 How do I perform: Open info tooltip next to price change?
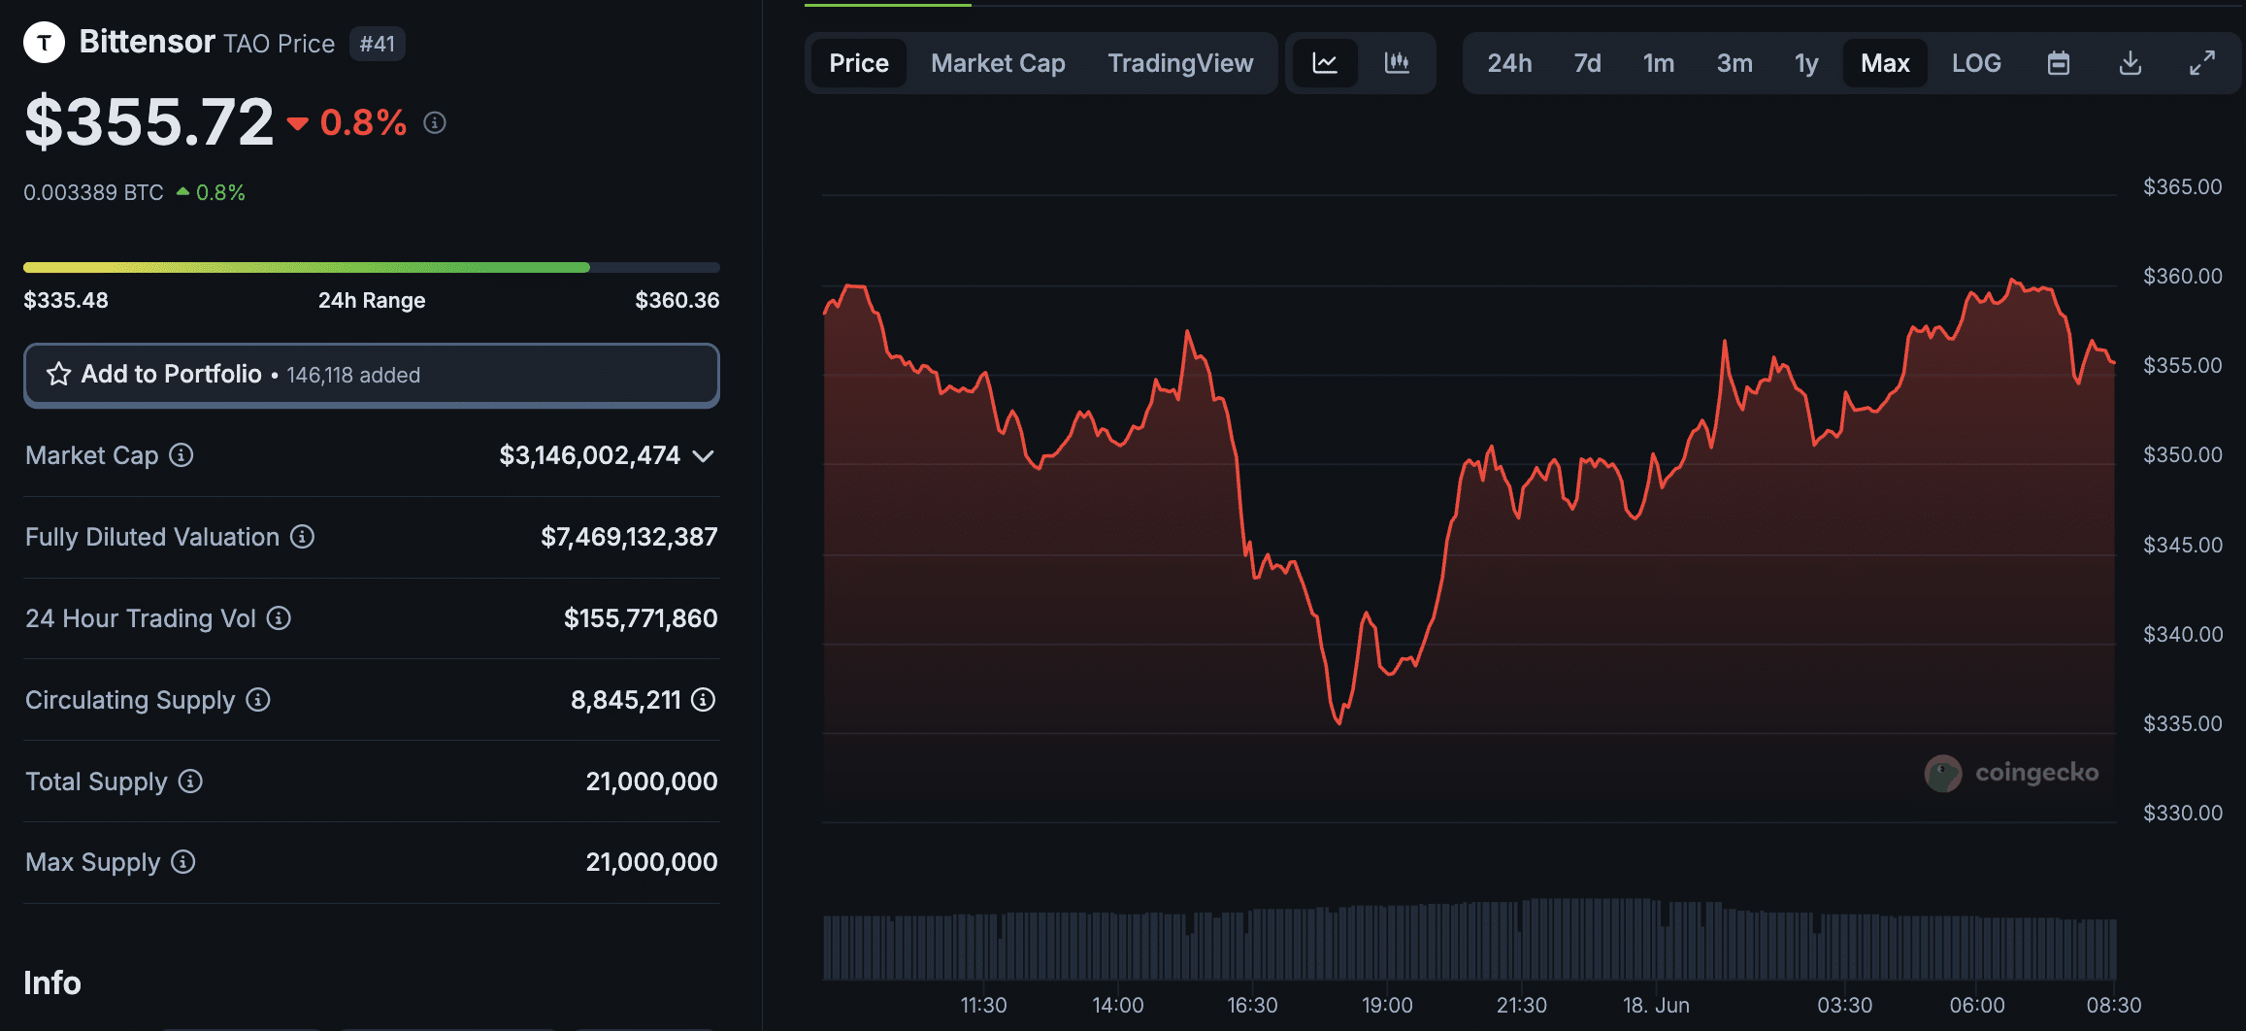(435, 123)
